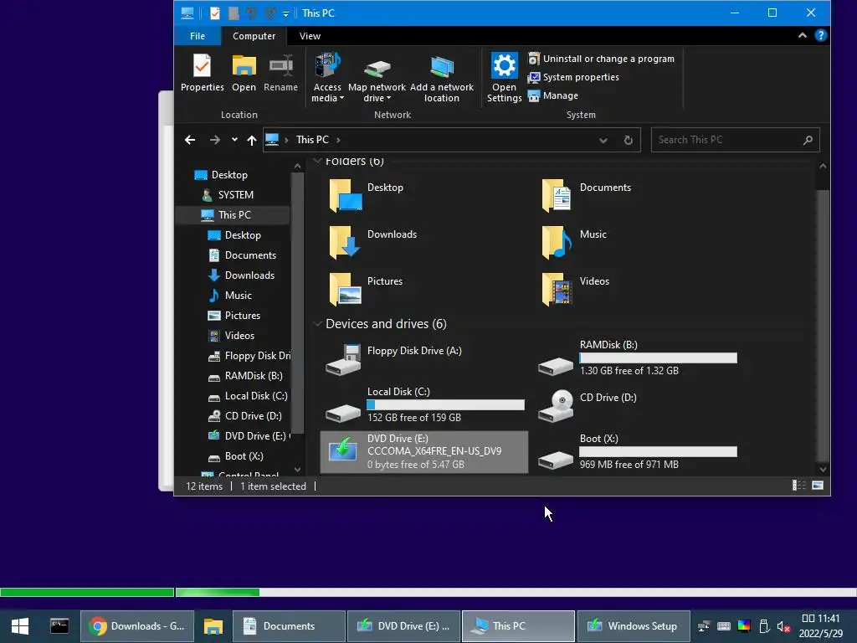Open the Windows Start button
Viewport: 857px width, 643px height.
point(20,626)
